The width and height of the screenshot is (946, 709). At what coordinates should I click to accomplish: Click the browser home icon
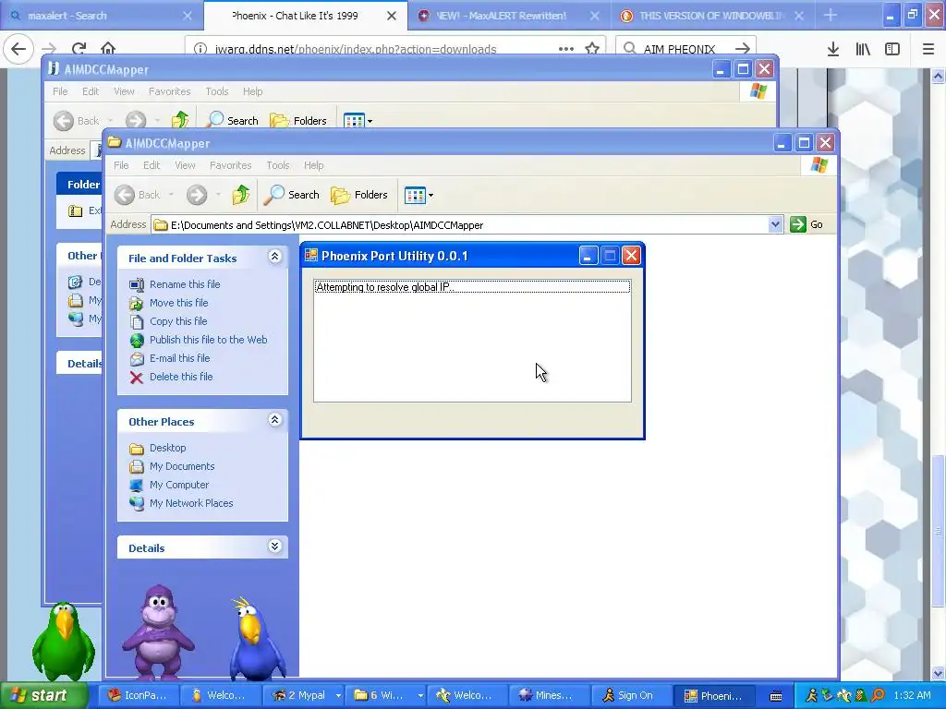click(108, 49)
